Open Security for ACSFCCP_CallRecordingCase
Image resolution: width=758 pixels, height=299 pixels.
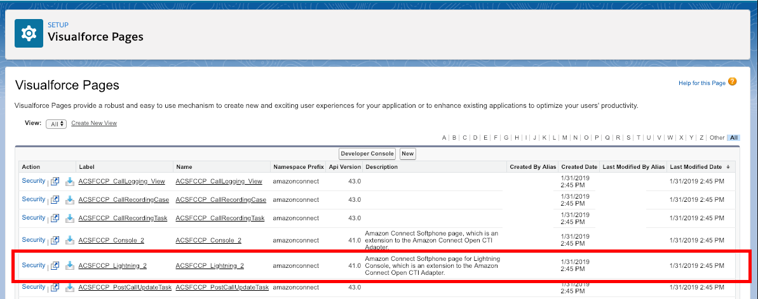(x=33, y=199)
